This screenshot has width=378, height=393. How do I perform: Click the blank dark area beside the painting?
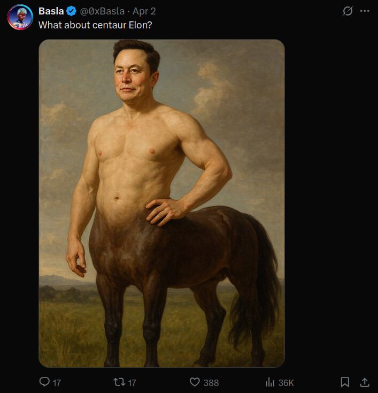click(330, 200)
